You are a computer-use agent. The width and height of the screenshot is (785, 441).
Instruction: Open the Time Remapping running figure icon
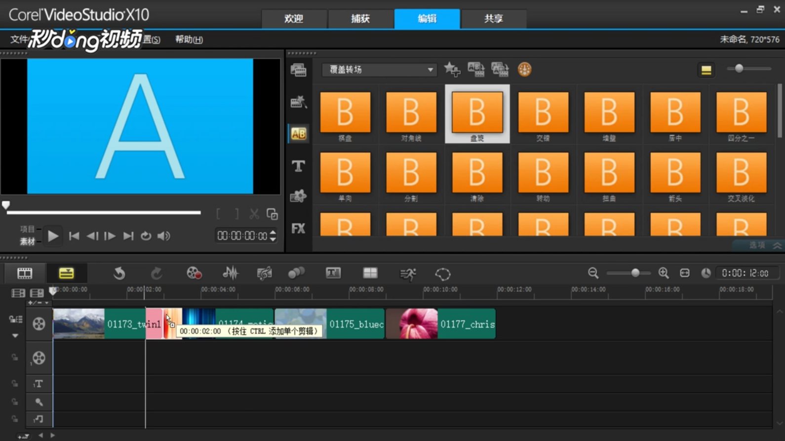coord(408,274)
